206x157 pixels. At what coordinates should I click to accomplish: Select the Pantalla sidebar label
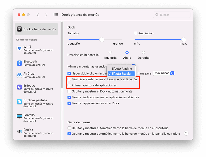pos(29,115)
